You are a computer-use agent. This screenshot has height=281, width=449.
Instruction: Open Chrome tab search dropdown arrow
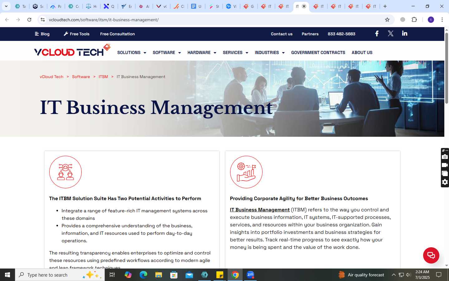tap(6, 6)
